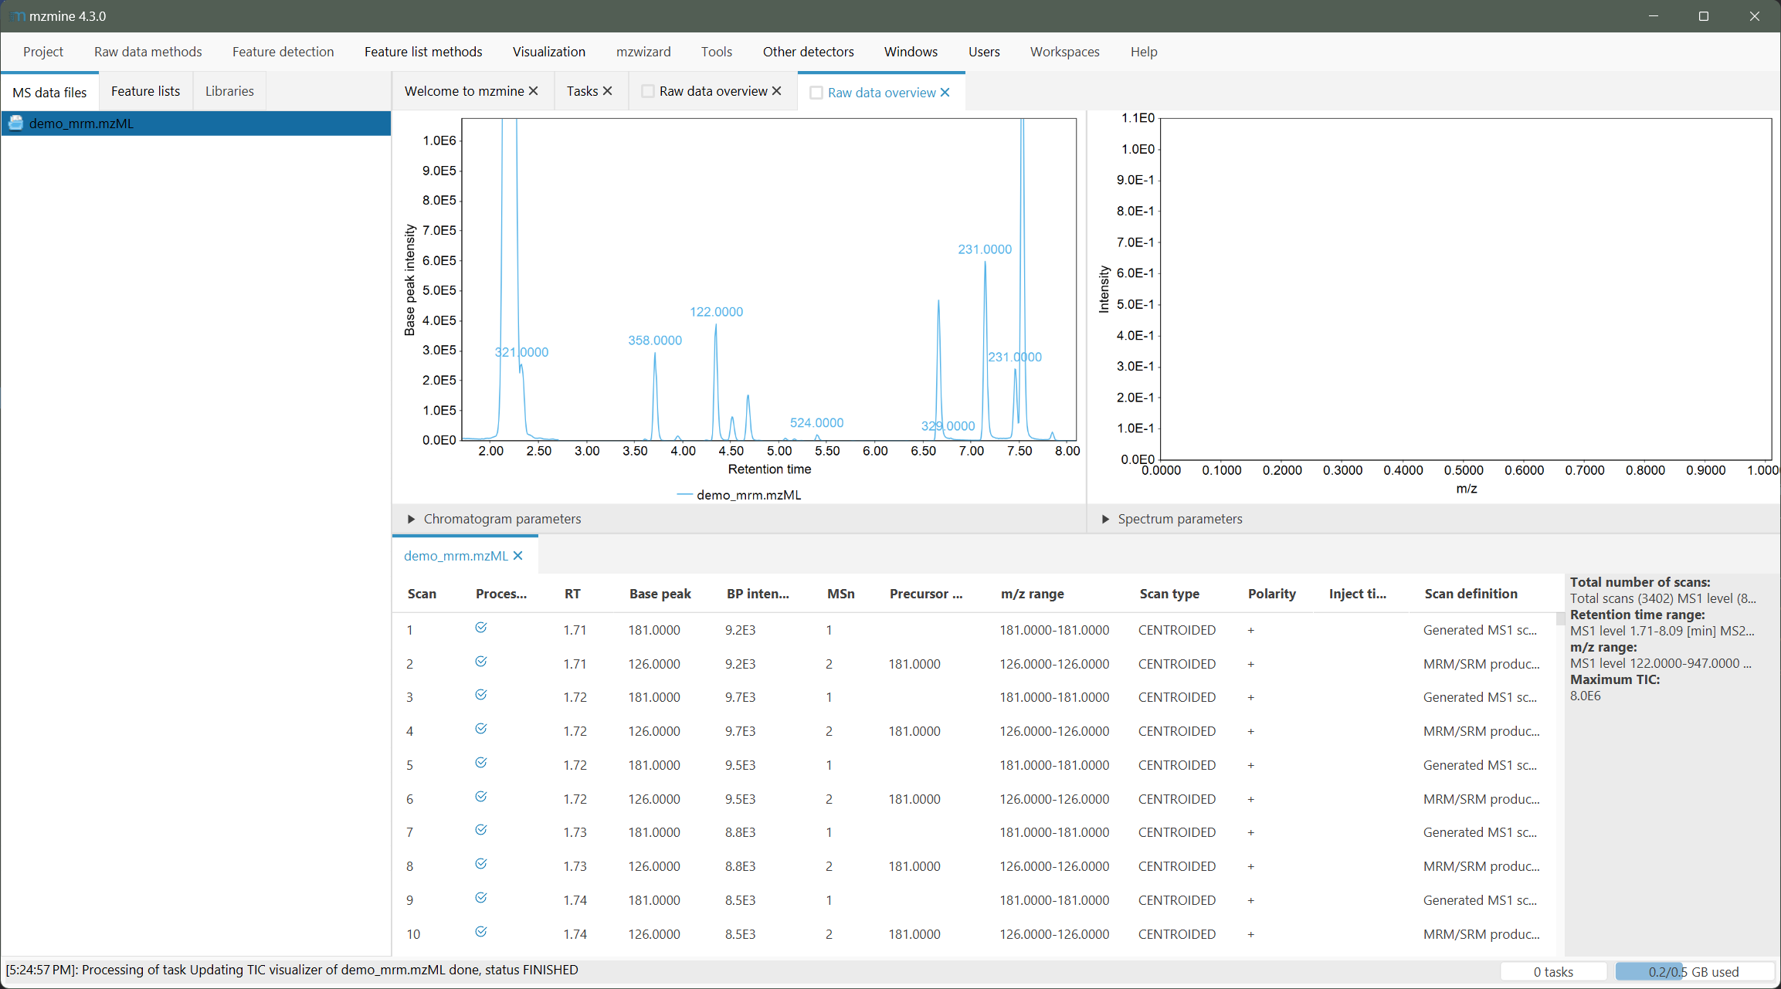Click the 0 tasks progress indicator
The height and width of the screenshot is (989, 1781).
(1553, 971)
